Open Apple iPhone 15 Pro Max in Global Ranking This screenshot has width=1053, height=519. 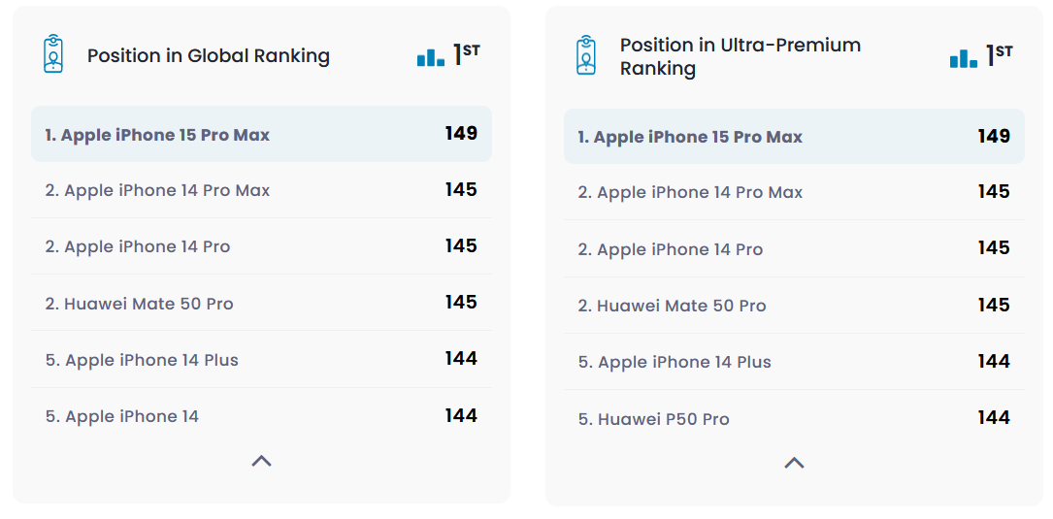coord(157,135)
